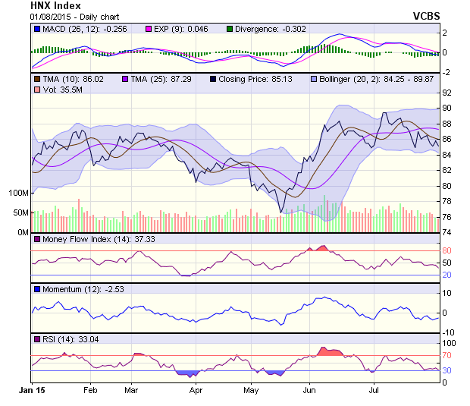Click the 100M volume axis label
The width and height of the screenshot is (470, 406).
coord(18,193)
